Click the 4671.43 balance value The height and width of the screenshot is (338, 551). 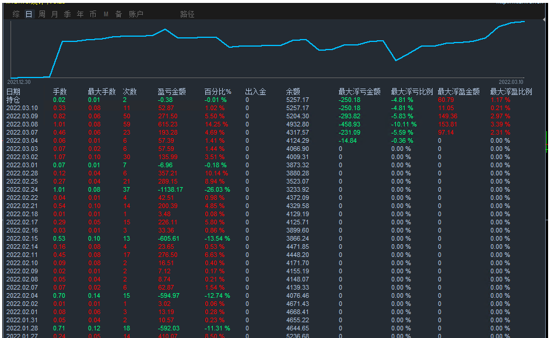297,304
